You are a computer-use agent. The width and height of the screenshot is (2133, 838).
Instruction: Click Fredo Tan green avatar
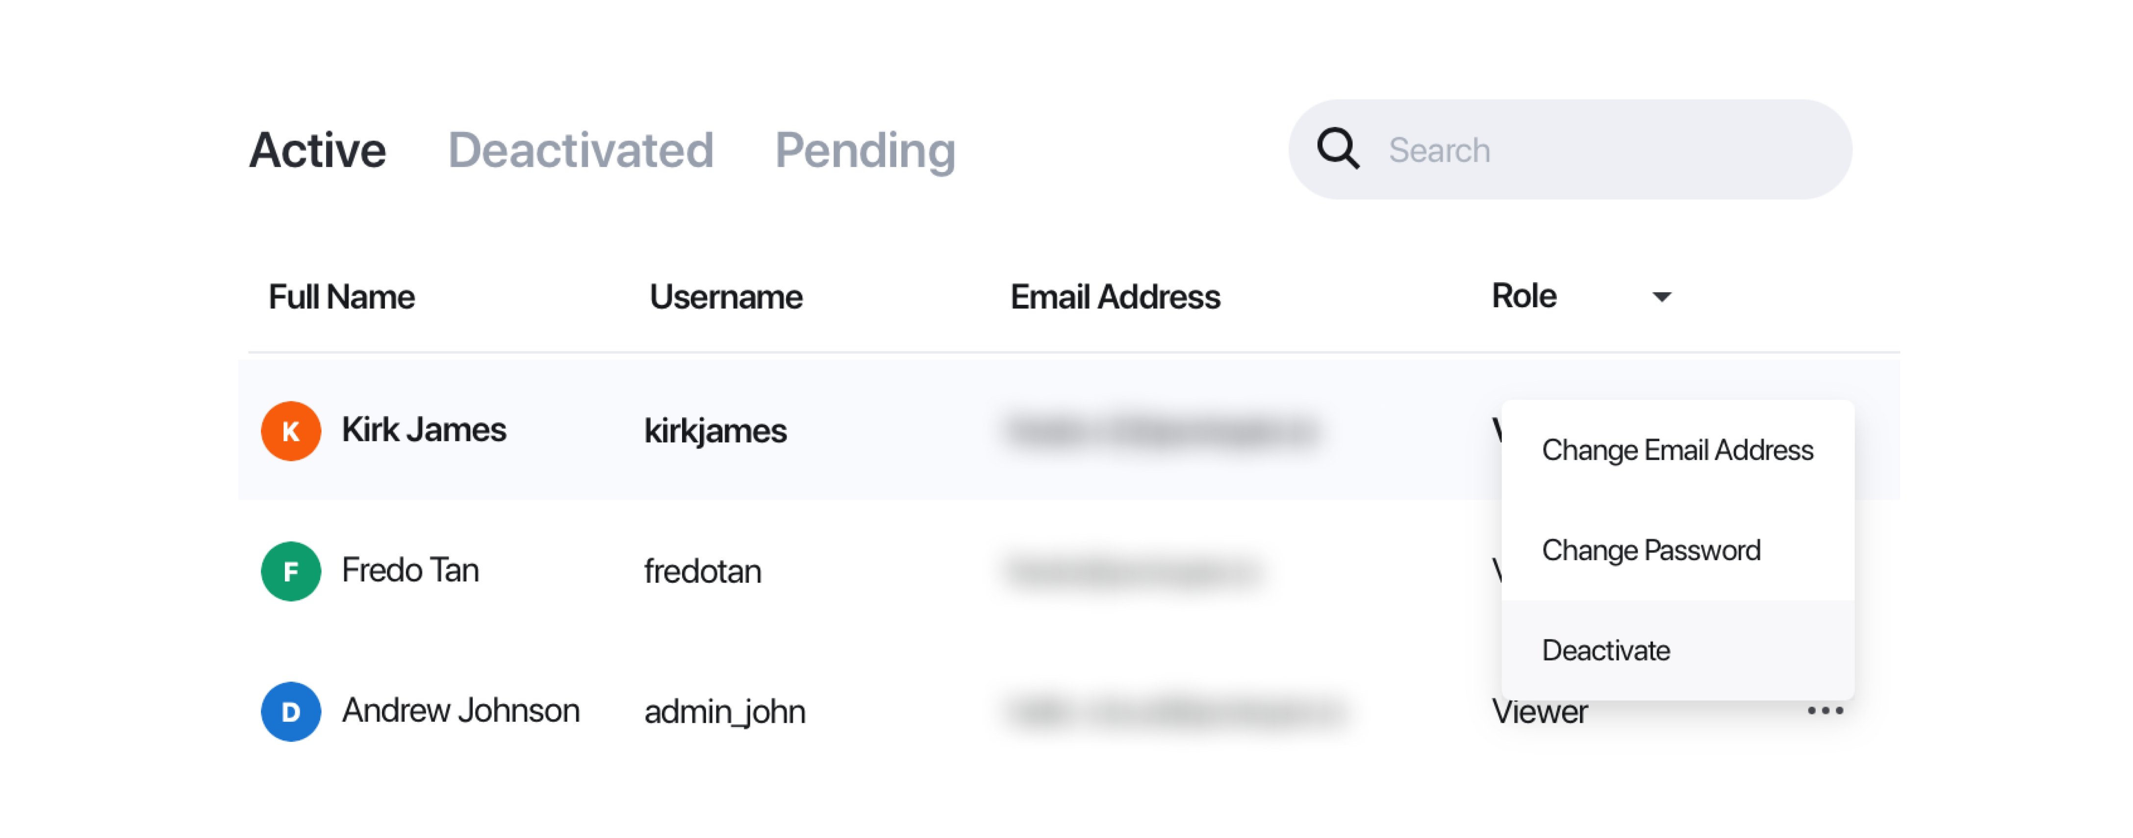point(291,571)
